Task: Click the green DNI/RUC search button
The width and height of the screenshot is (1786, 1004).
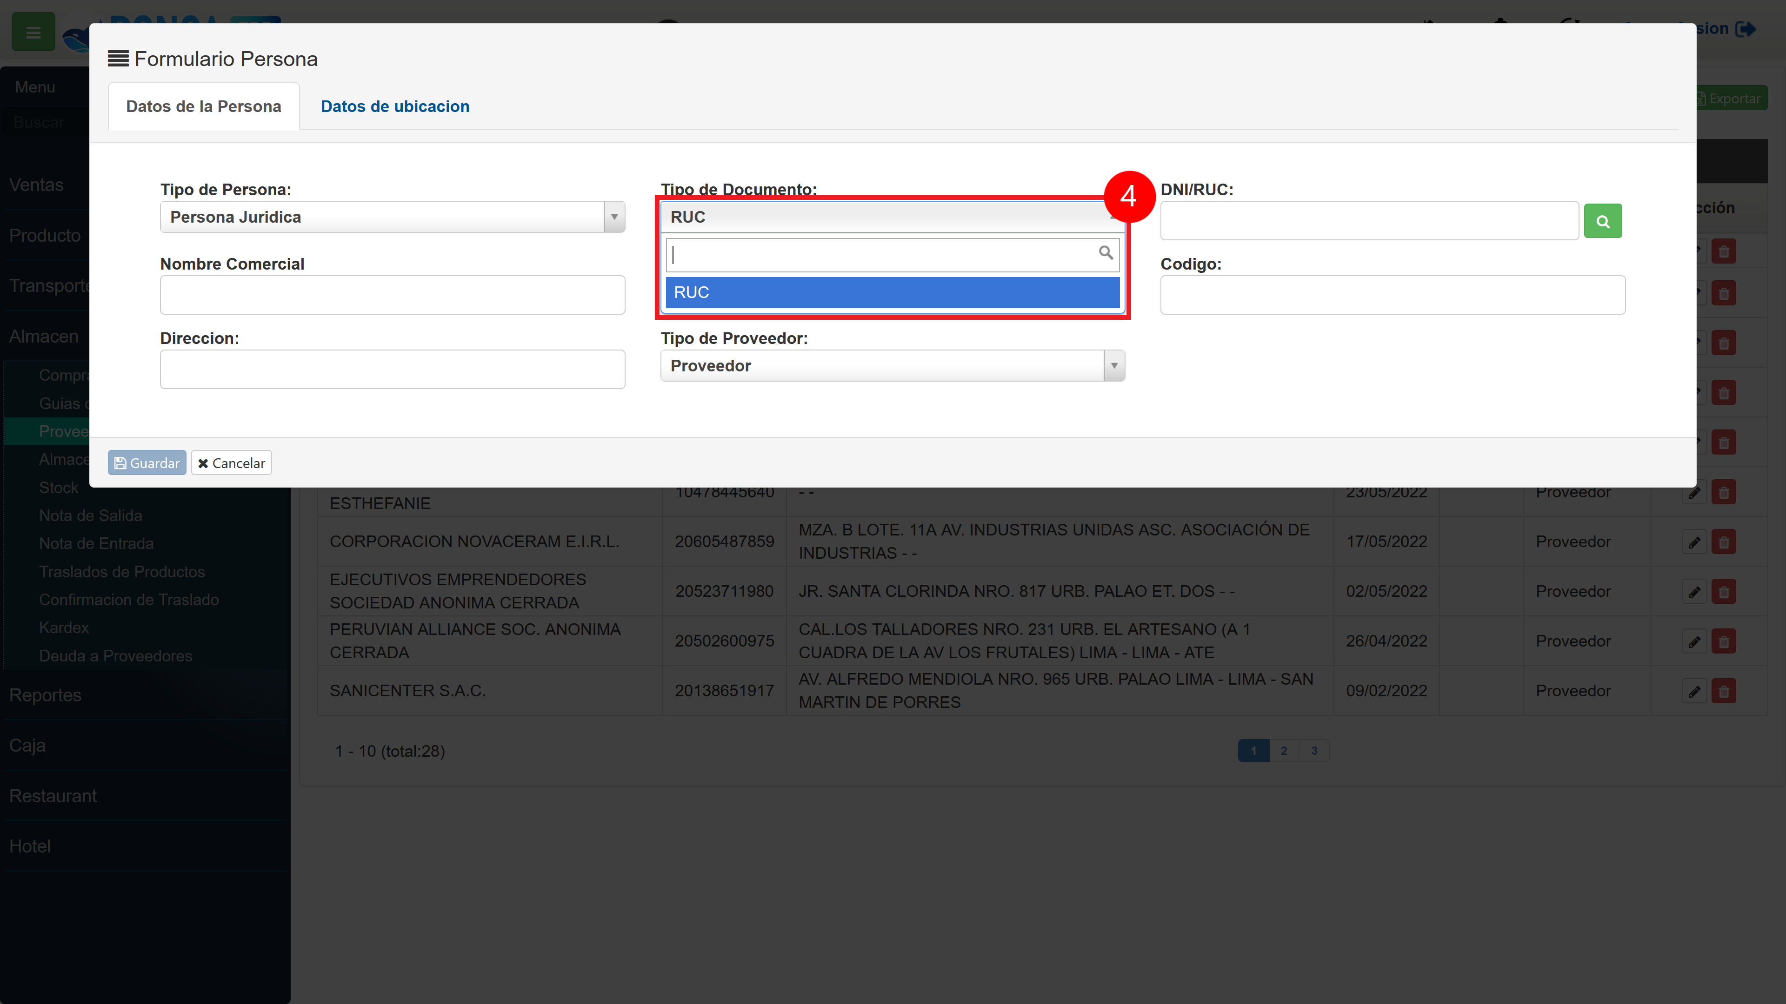Action: coord(1602,221)
